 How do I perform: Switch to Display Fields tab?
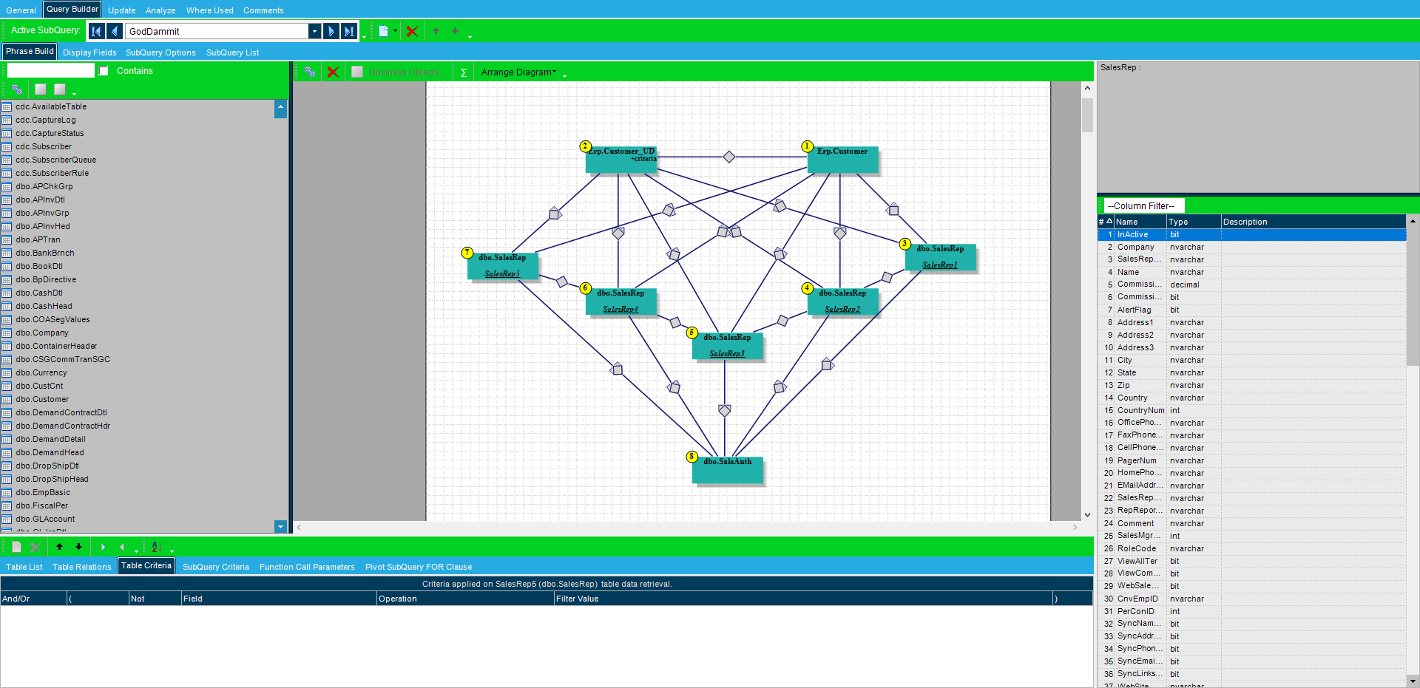coord(89,52)
